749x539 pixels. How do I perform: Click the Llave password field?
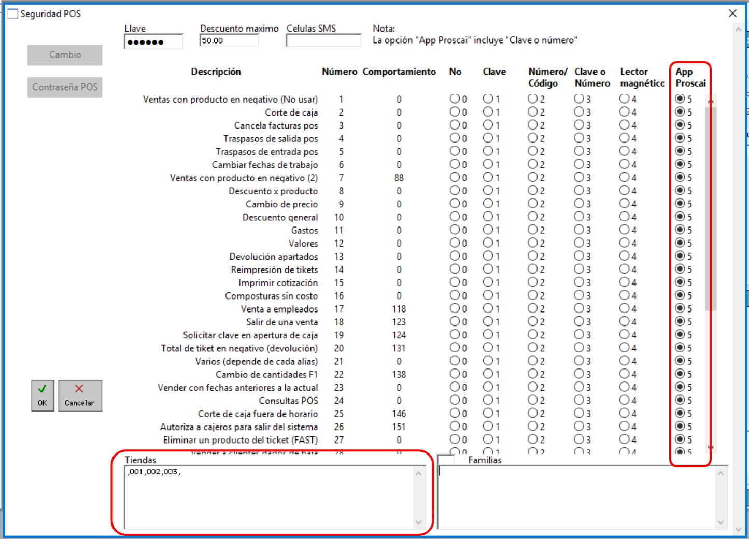pyautogui.click(x=153, y=41)
